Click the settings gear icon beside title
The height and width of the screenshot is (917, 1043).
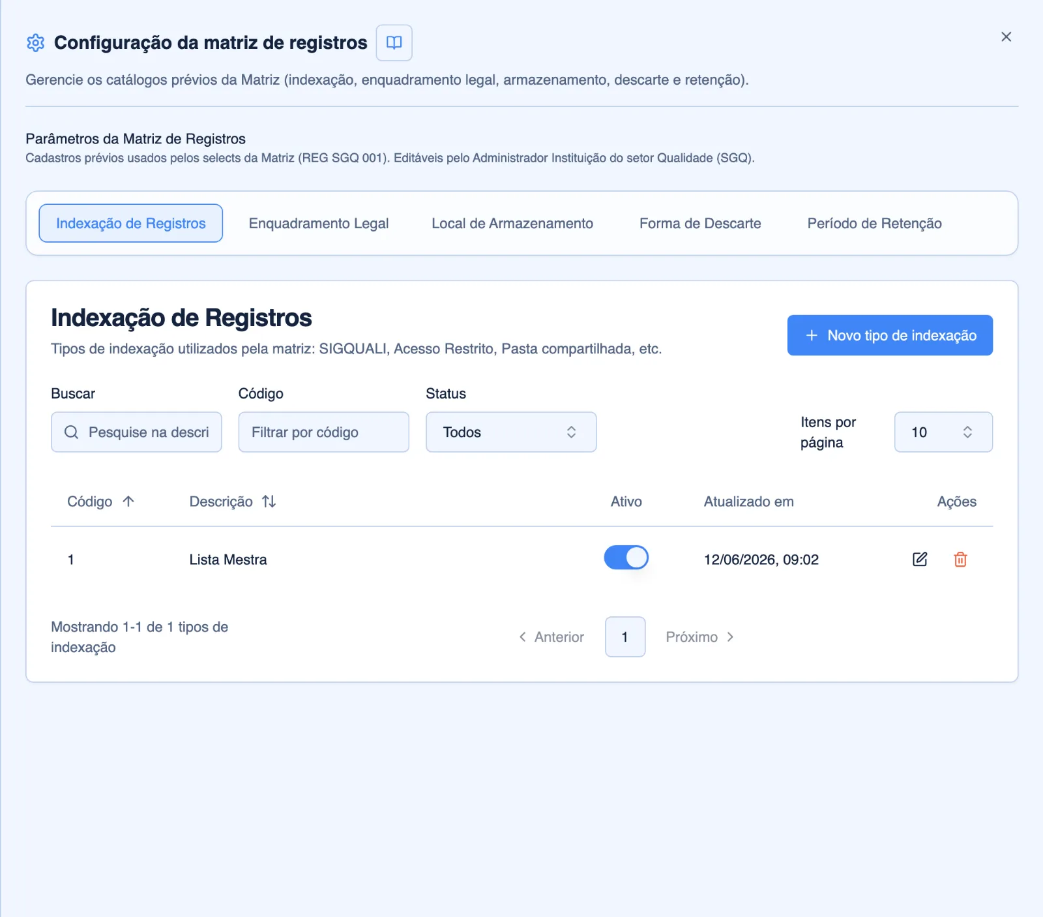click(x=35, y=42)
